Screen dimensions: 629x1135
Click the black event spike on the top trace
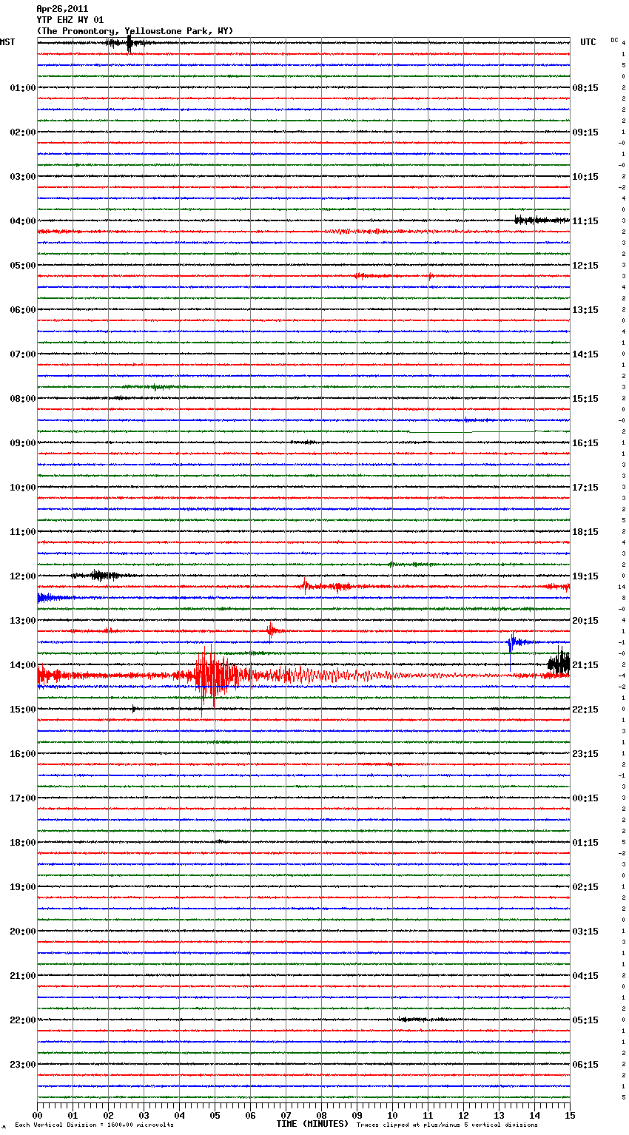pos(129,43)
